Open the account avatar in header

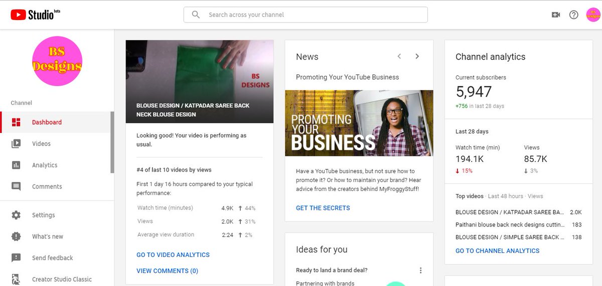(x=593, y=15)
